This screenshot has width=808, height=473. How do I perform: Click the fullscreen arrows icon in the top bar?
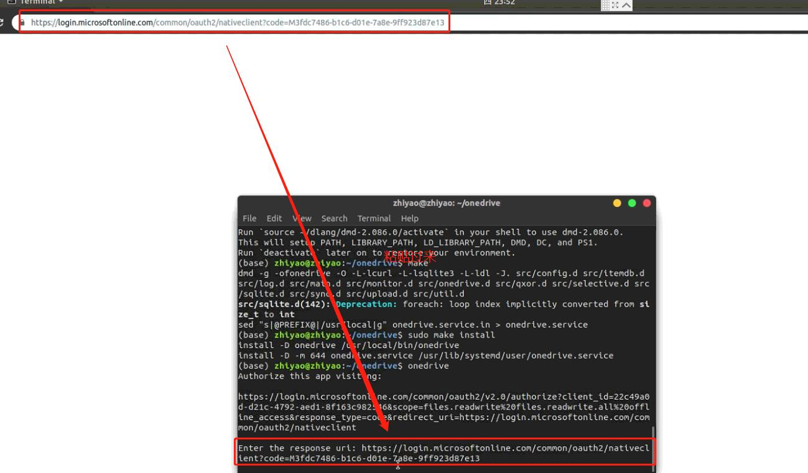615,6
